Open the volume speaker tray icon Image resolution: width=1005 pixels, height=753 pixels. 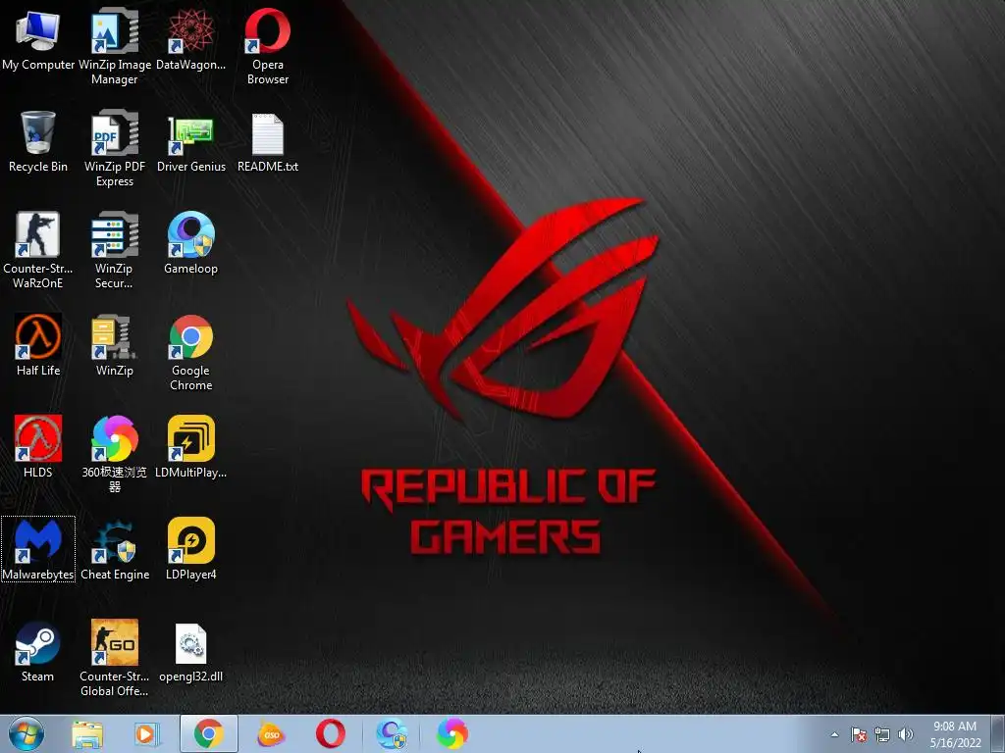click(906, 734)
